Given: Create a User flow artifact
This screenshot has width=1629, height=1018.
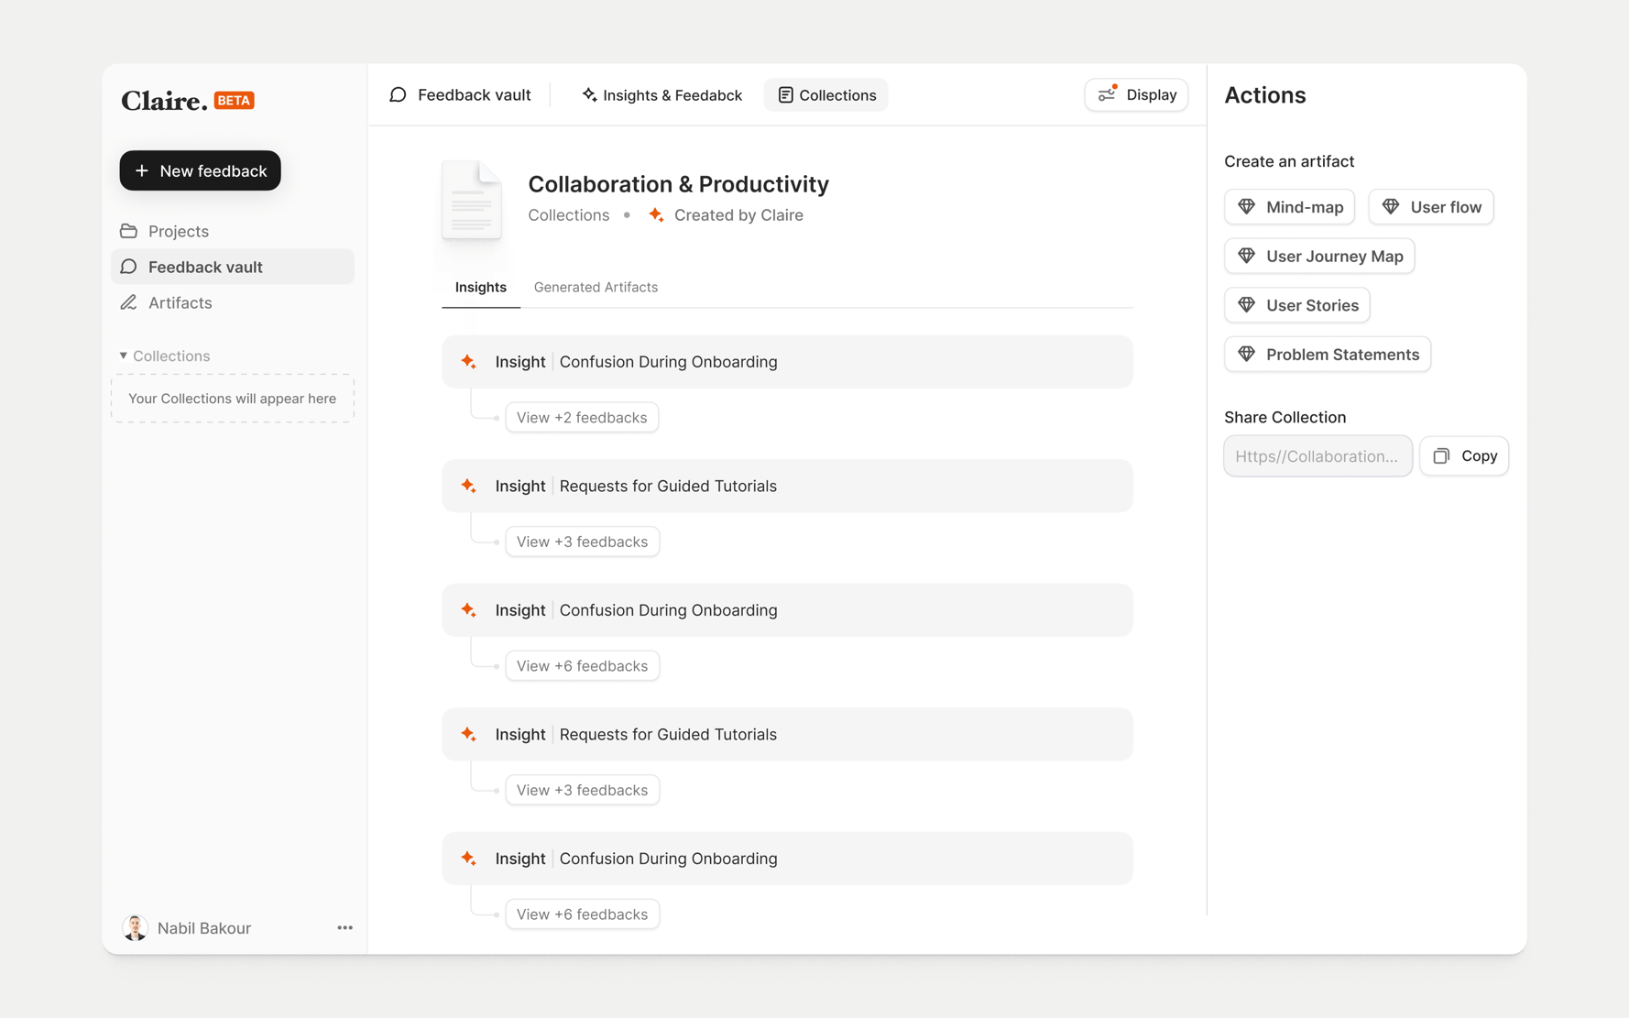Looking at the screenshot, I should pos(1431,207).
